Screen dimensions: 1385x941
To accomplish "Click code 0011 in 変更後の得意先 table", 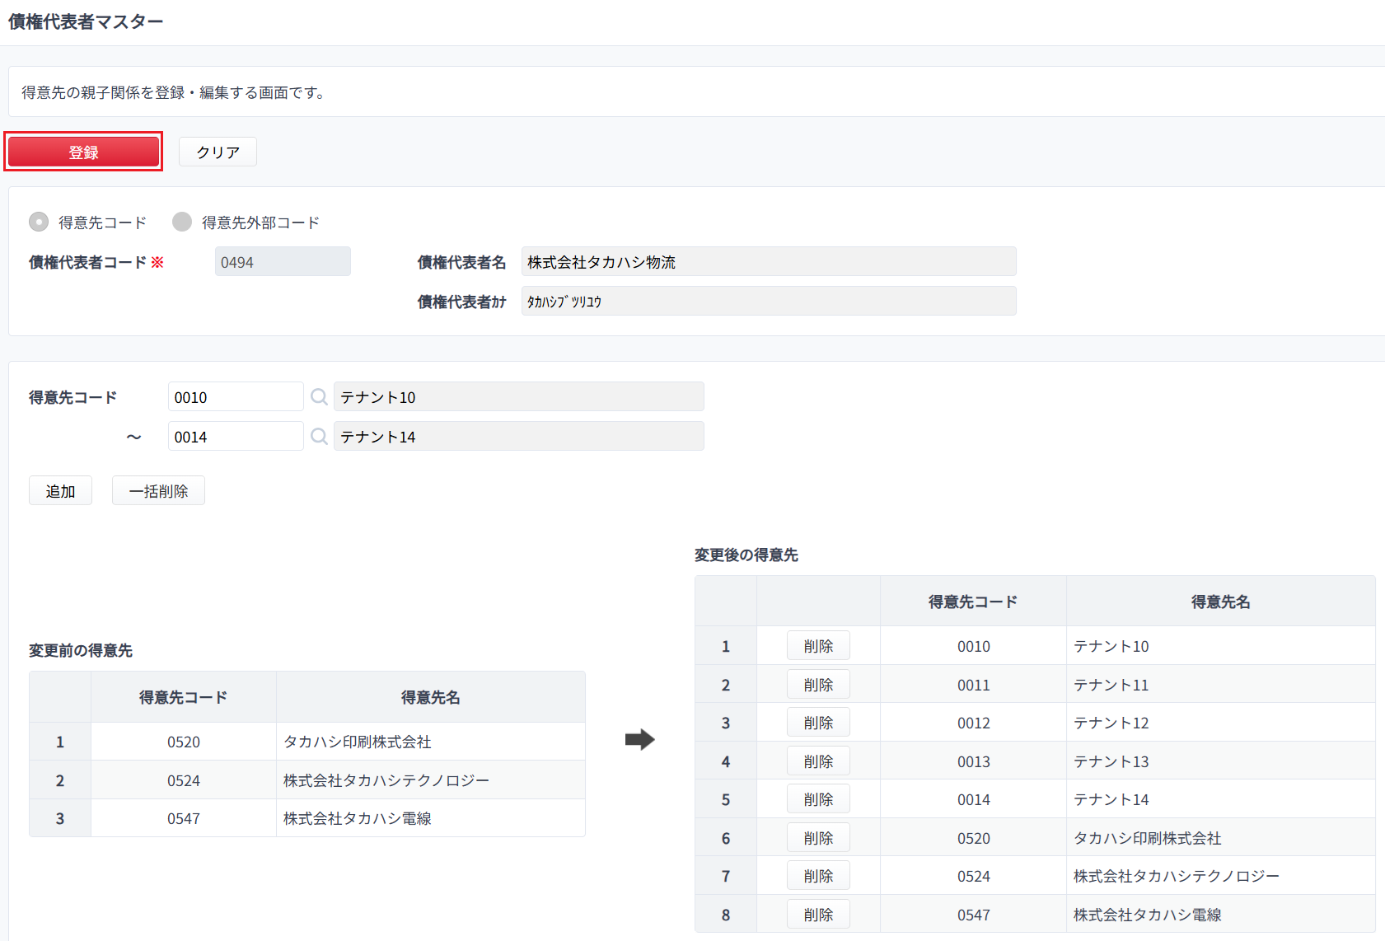I will (x=974, y=685).
